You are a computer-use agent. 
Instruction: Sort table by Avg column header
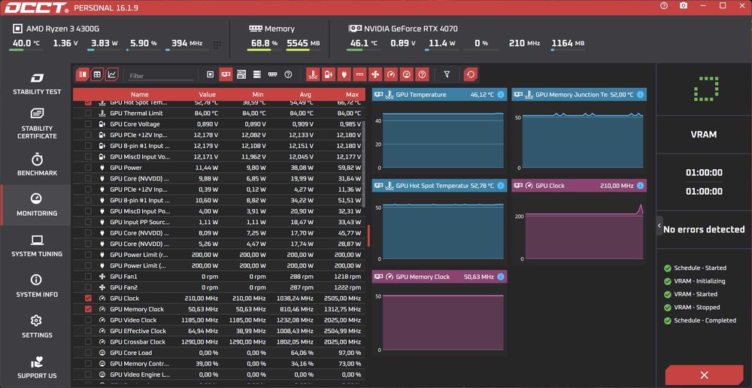[x=305, y=95]
